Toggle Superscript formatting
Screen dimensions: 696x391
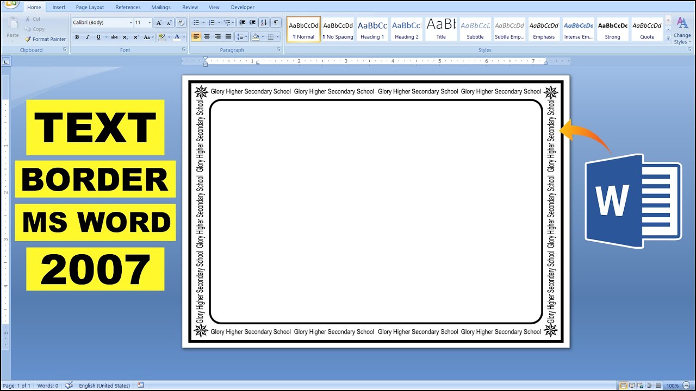[x=135, y=37]
